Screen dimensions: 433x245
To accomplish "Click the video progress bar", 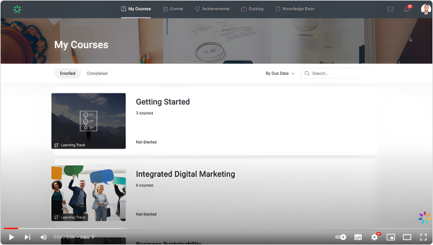I will pyautogui.click(x=216, y=228).
